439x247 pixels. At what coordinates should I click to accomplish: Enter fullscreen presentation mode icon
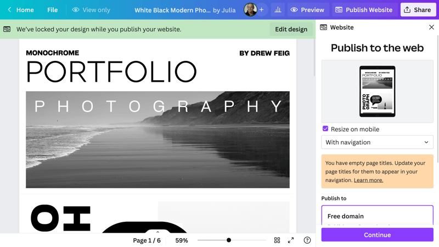[291, 240]
